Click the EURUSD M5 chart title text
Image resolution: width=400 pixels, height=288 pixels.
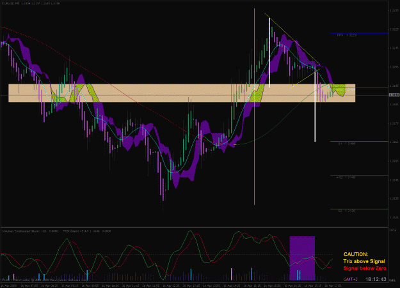(x=31, y=4)
